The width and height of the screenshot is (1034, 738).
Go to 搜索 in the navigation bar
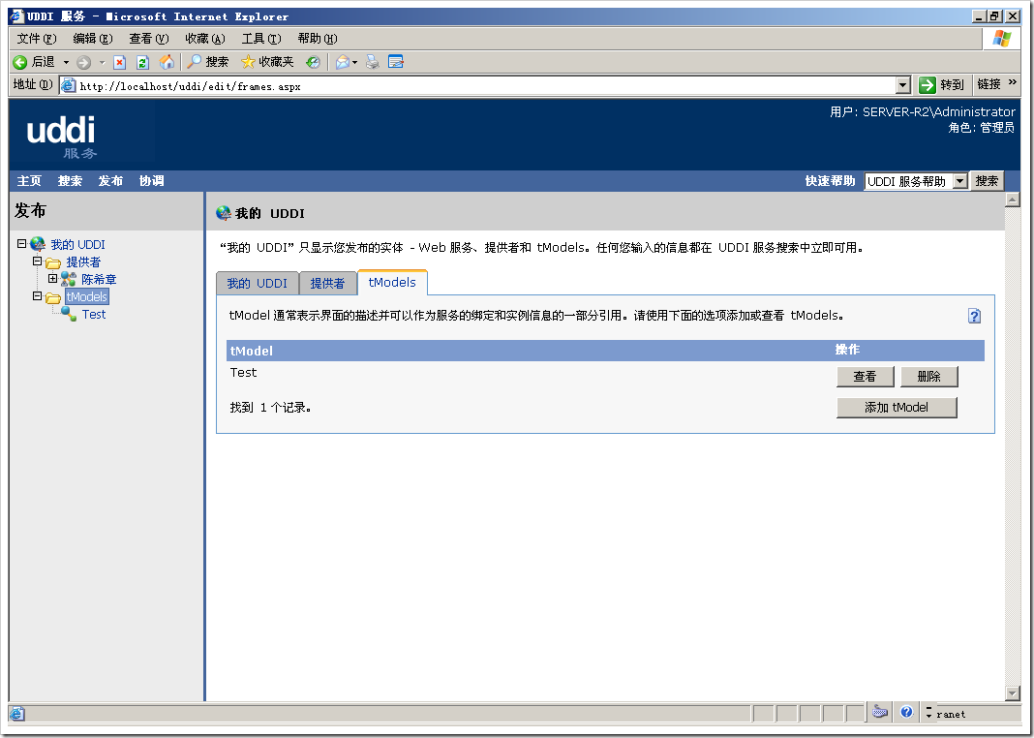click(x=70, y=181)
